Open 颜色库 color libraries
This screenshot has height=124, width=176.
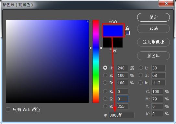point(153,56)
